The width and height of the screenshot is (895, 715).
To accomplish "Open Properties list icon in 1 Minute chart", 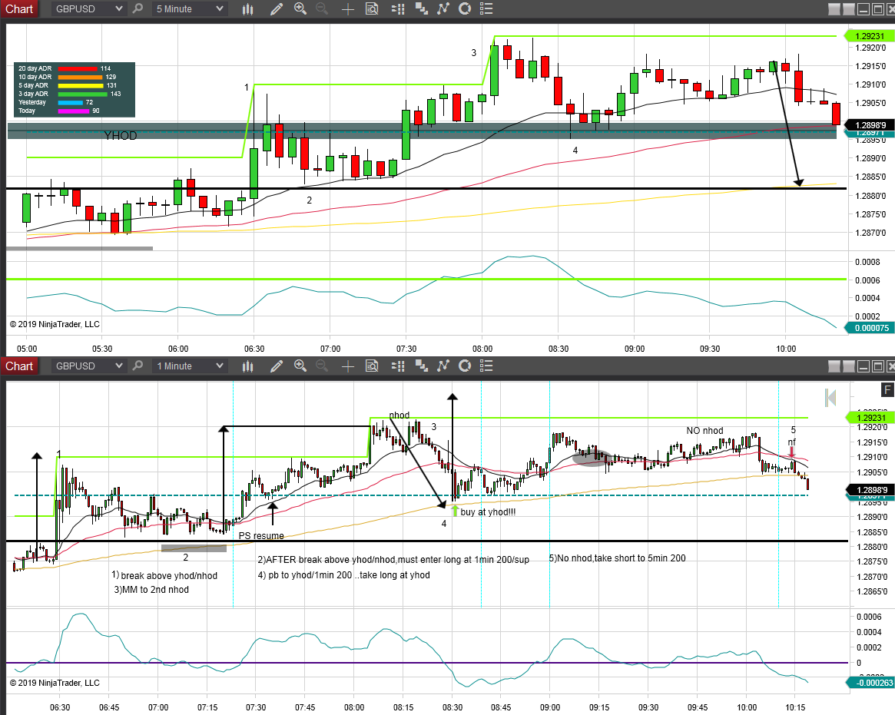I will point(486,366).
